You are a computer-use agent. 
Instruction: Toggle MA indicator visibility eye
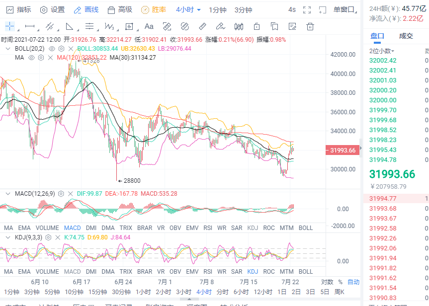31,58
